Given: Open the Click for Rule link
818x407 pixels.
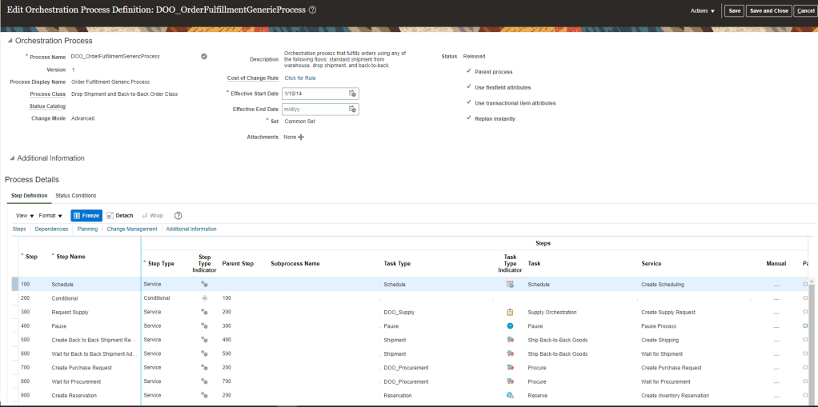Looking at the screenshot, I should tap(300, 78).
